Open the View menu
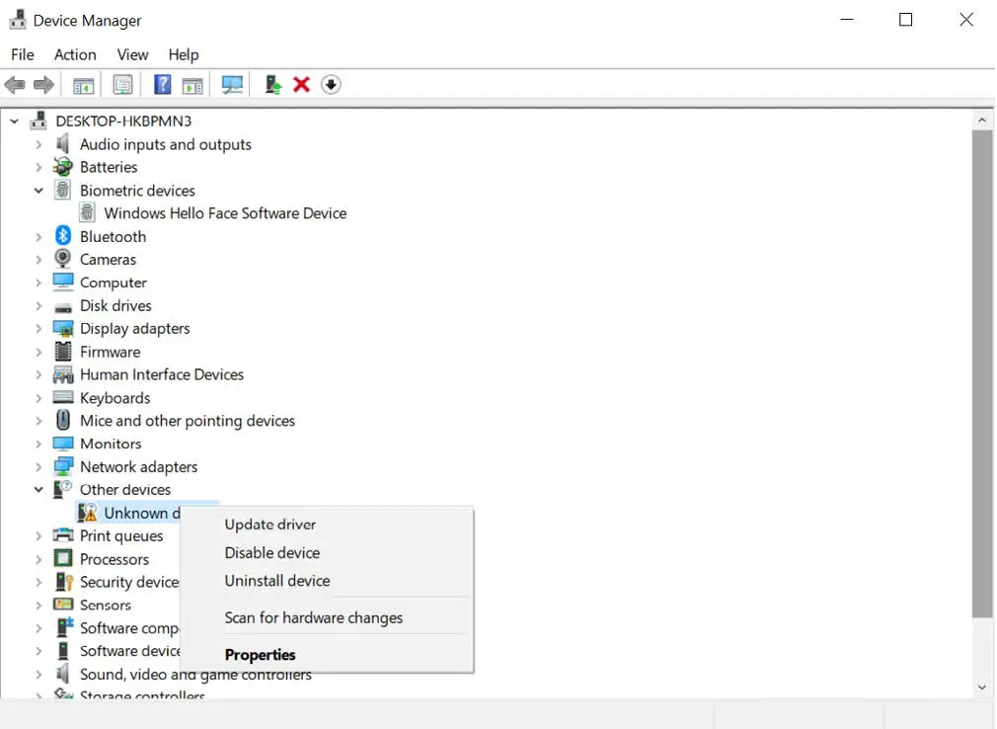997x729 pixels. [131, 54]
